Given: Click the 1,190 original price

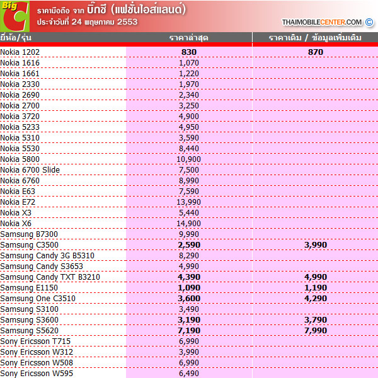Looking at the screenshot, I should click(x=316, y=288).
